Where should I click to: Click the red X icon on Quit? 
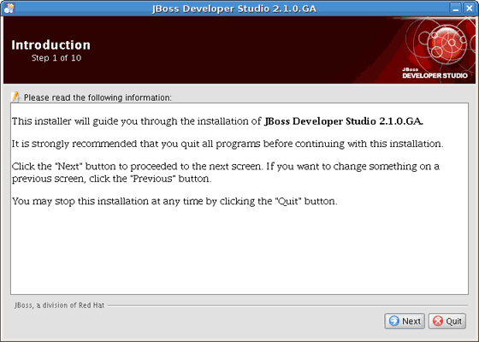click(x=438, y=321)
